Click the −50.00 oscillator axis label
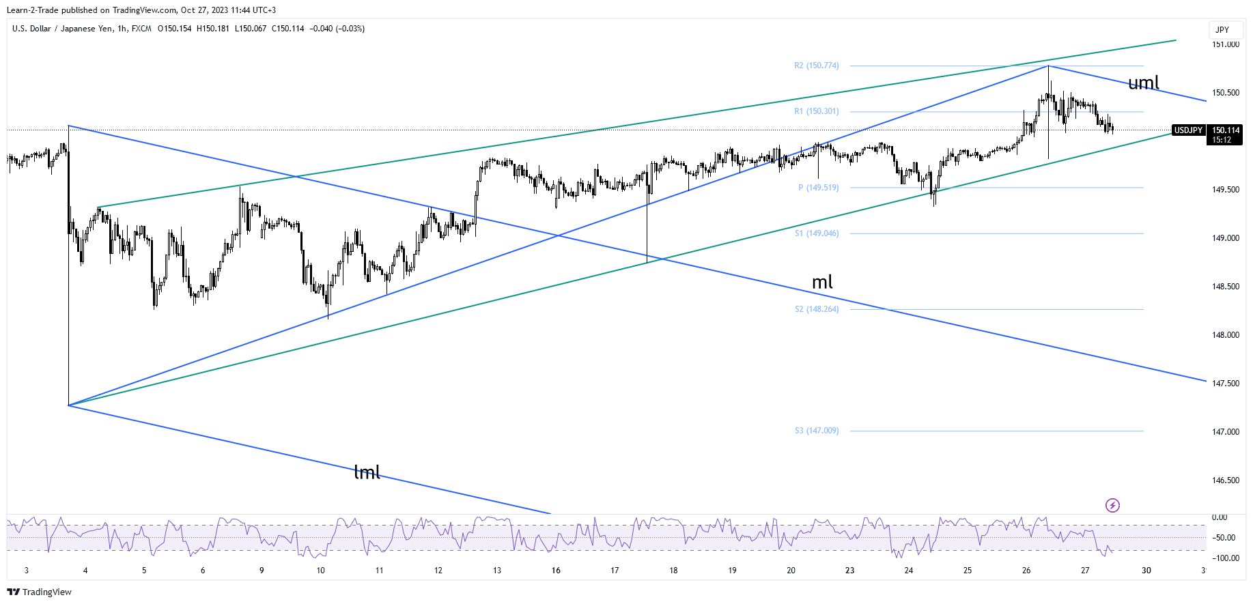The width and height of the screenshot is (1253, 604). click(x=1224, y=538)
